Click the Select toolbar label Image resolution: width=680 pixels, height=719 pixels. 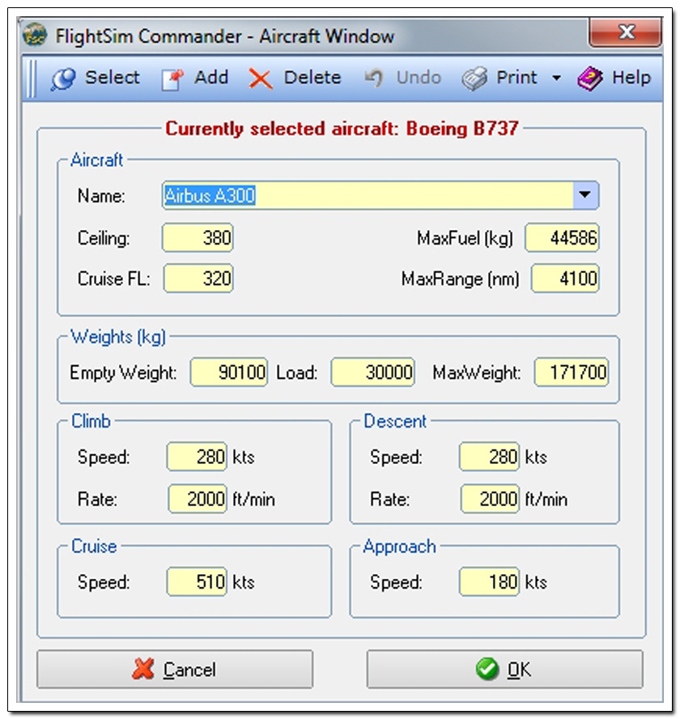(113, 78)
